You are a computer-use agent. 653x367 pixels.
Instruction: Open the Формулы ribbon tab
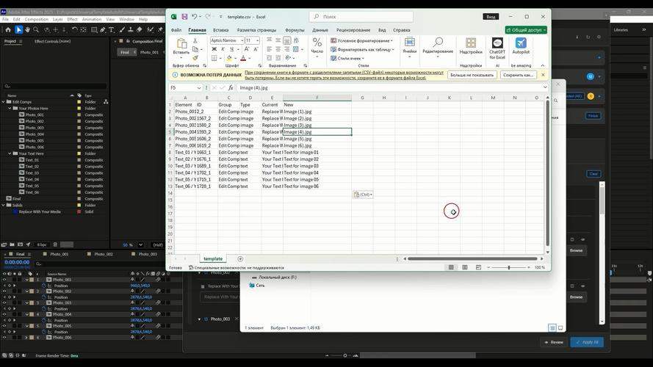tap(295, 30)
